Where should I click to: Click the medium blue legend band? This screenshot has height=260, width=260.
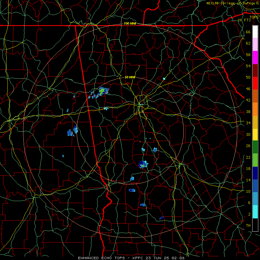click(255, 186)
